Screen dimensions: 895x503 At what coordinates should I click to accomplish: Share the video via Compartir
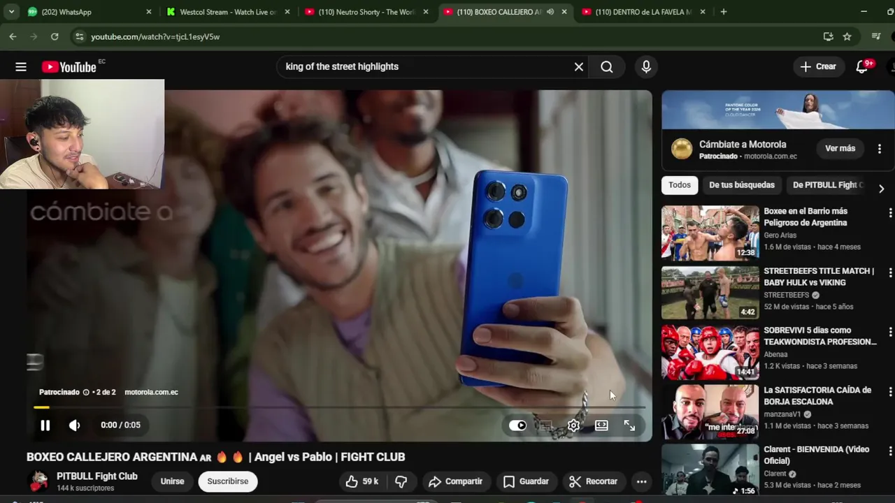click(456, 481)
